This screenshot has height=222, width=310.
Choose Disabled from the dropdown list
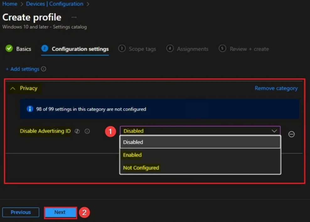pyautogui.click(x=200, y=142)
